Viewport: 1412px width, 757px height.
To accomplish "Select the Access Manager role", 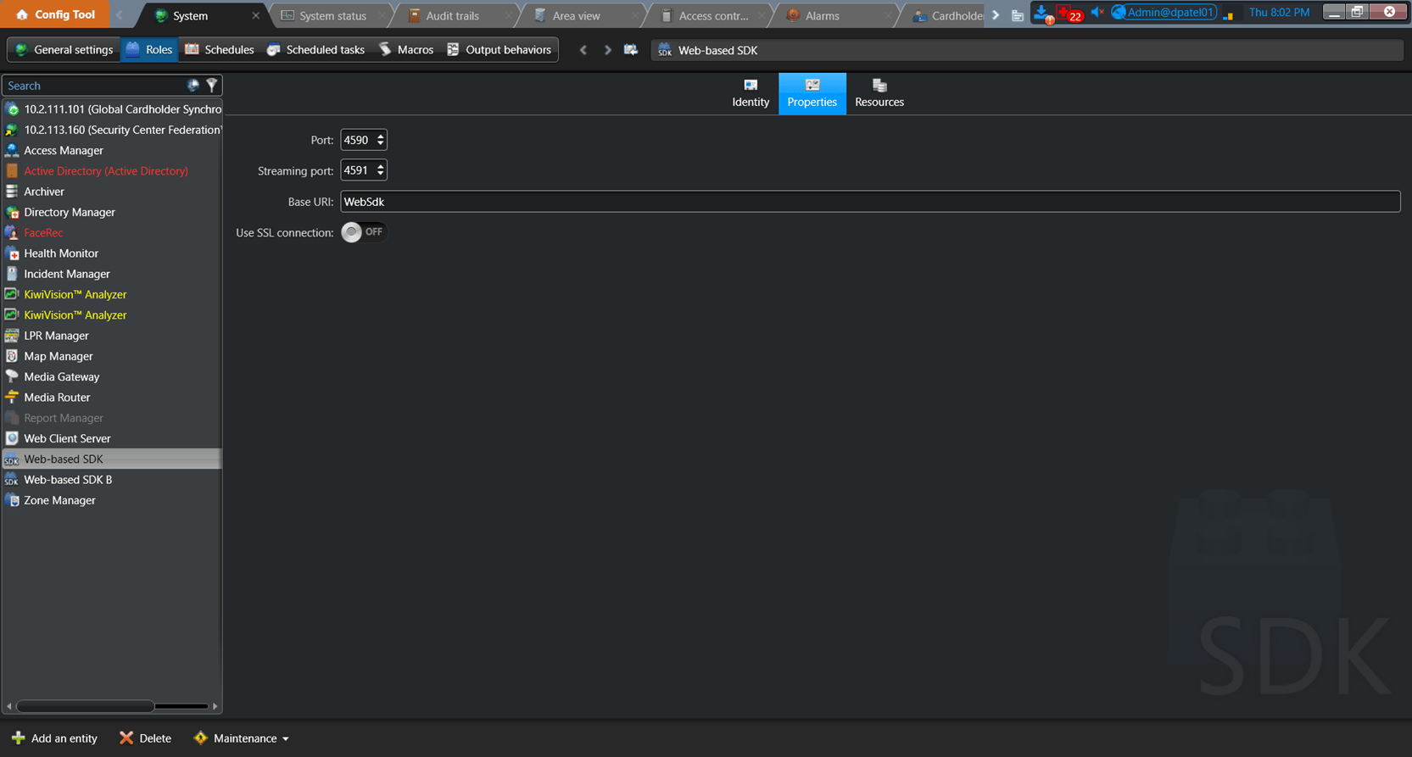I will [112, 150].
